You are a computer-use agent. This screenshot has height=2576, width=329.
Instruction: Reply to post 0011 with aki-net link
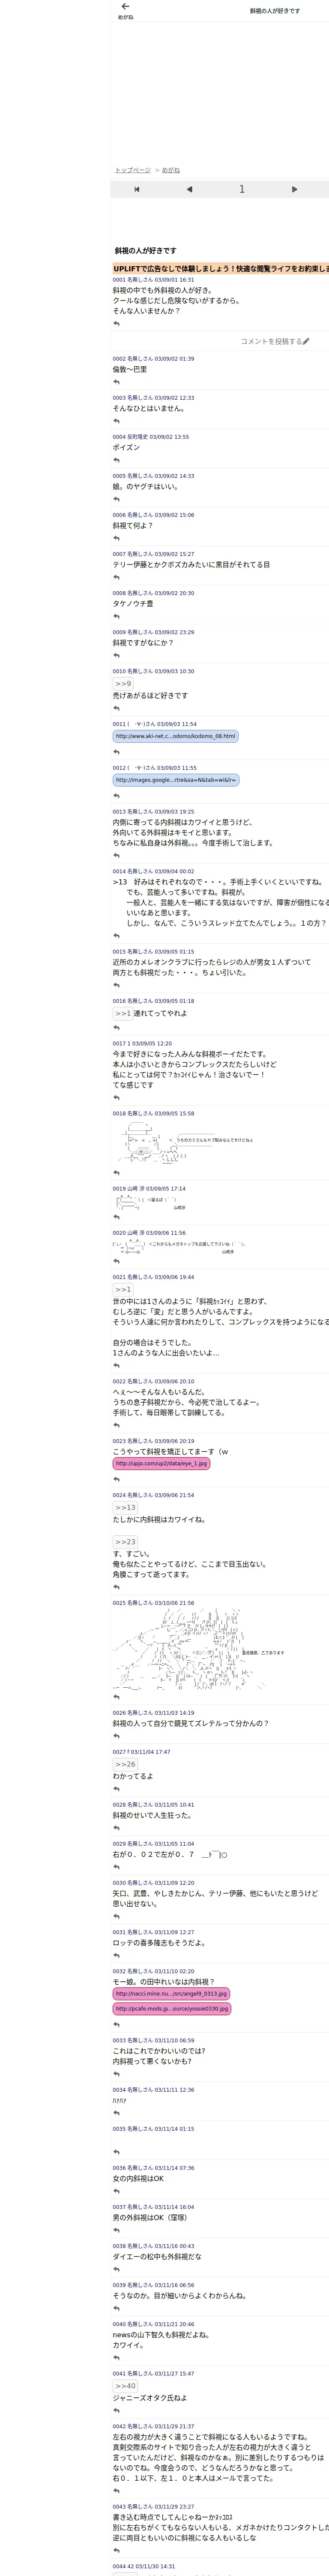pos(117,752)
